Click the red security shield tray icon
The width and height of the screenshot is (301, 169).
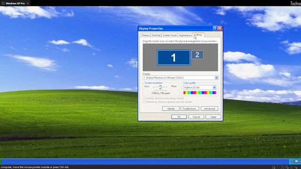click(293, 161)
